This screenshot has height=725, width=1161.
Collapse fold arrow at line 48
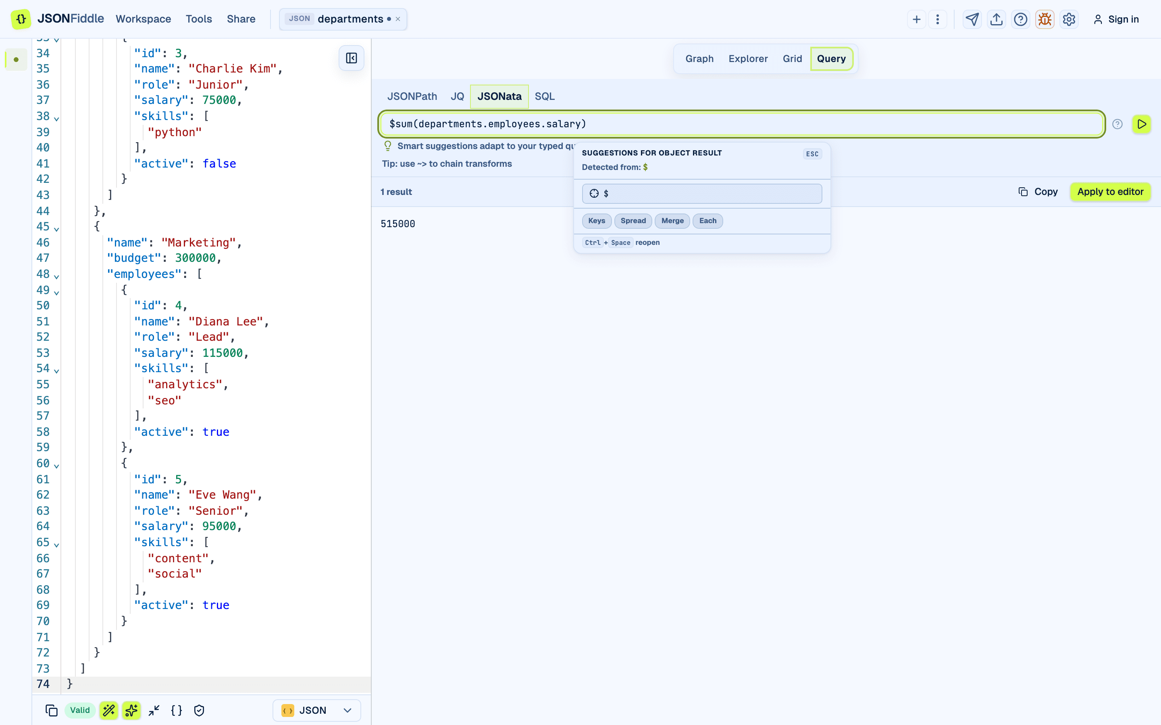point(56,276)
